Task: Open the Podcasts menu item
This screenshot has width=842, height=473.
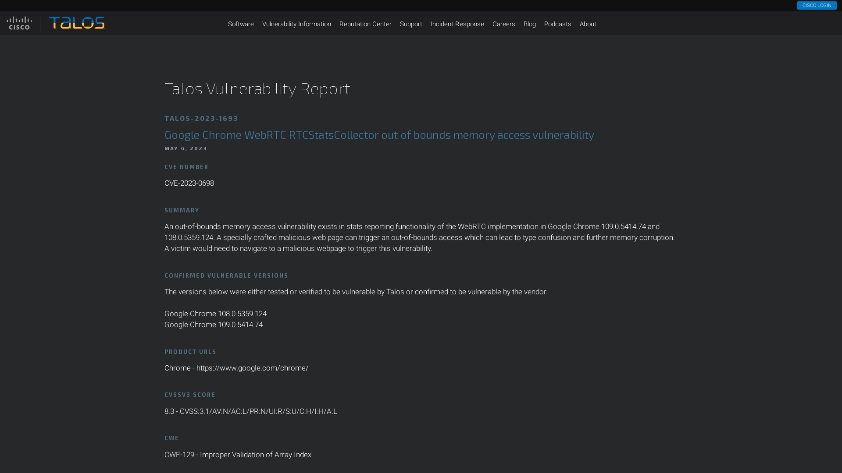Action: pos(557,24)
